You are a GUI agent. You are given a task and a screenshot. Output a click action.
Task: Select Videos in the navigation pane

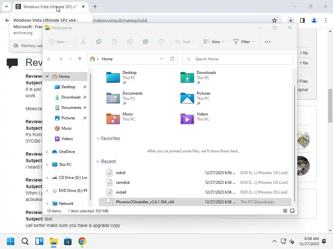67,139
